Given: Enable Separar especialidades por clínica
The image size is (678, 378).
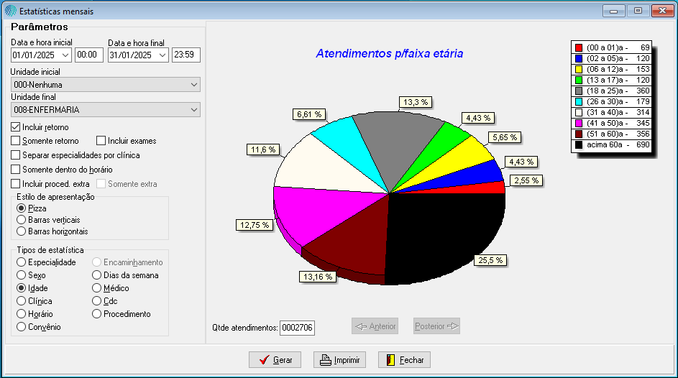Looking at the screenshot, I should point(16,155).
